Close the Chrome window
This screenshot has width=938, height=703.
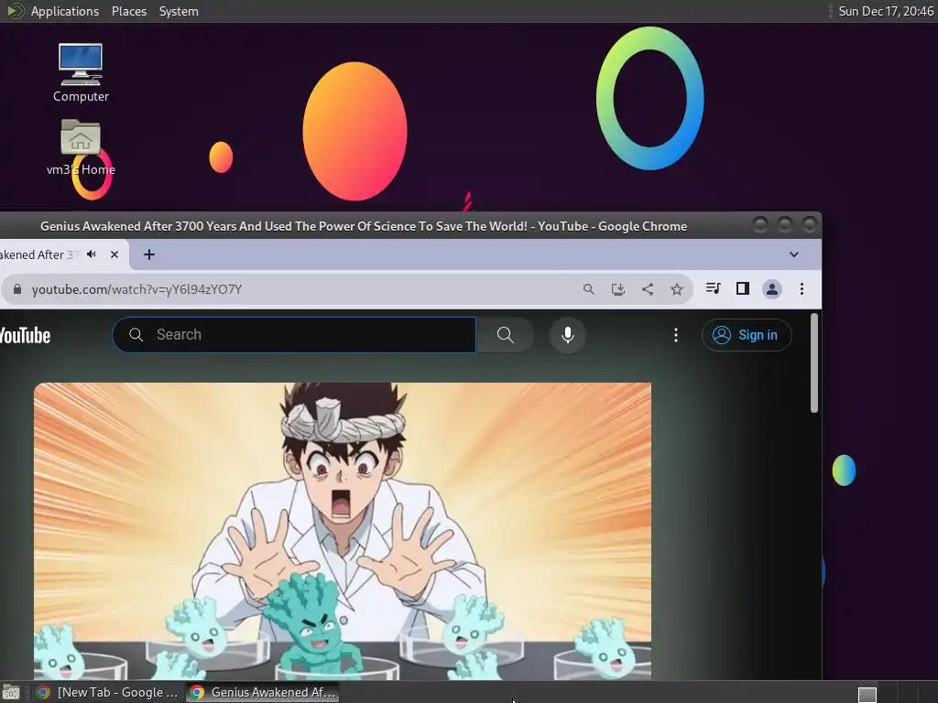(x=810, y=225)
